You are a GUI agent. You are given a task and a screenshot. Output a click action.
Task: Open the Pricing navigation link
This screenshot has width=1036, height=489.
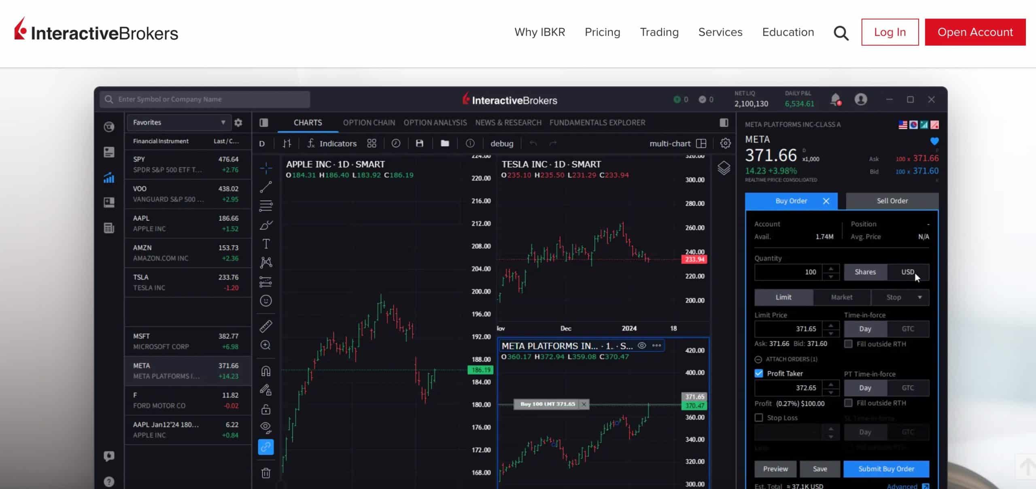(602, 32)
